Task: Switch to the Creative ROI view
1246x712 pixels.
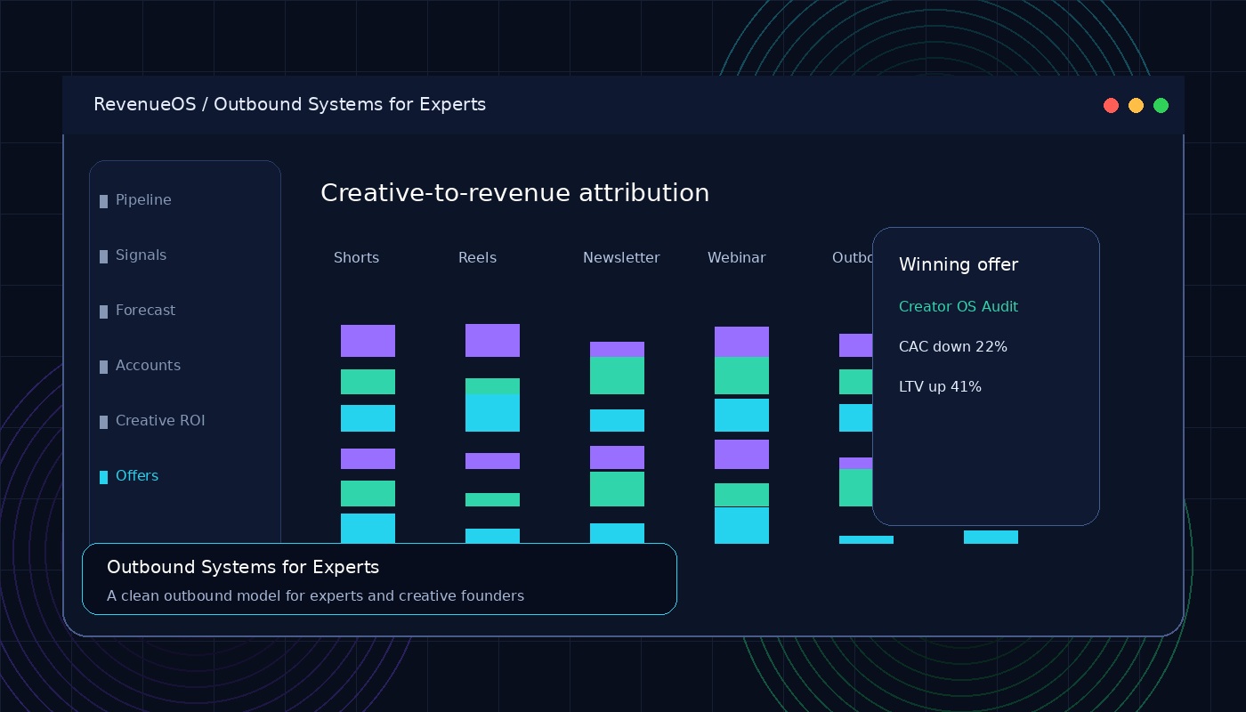Action: 152,421
